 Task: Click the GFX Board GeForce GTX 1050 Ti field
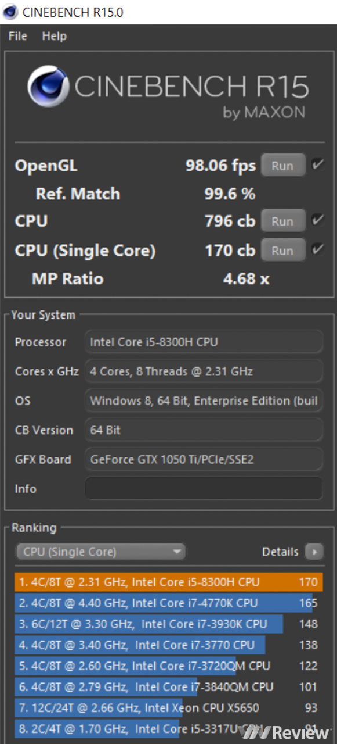(x=204, y=459)
